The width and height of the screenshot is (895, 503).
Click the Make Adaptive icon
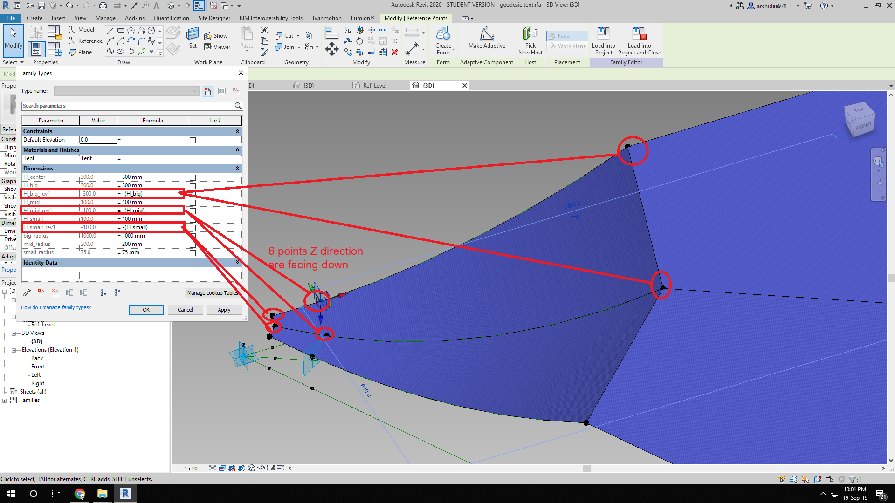[486, 40]
